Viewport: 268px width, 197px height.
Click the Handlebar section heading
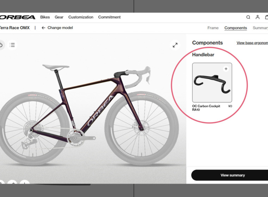(203, 55)
